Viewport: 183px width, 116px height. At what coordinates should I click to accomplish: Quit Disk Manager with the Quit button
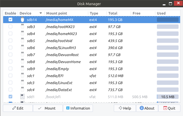click(x=169, y=108)
